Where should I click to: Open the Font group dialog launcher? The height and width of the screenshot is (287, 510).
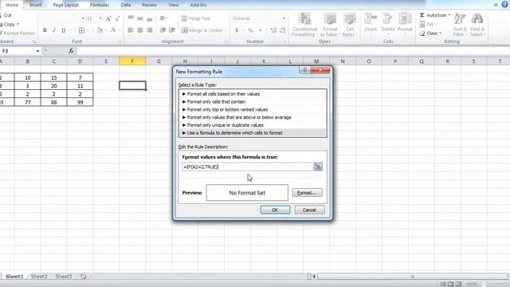120,41
